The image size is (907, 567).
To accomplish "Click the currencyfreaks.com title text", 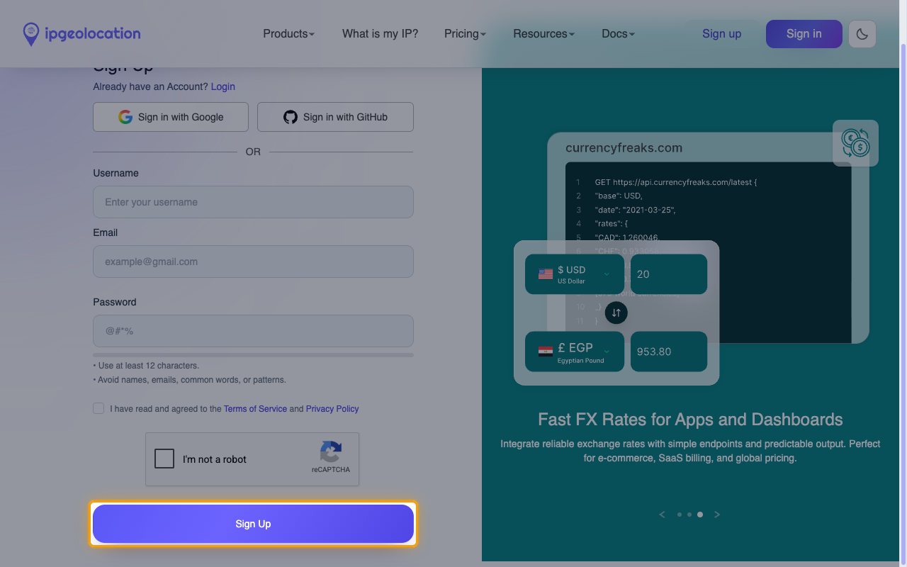I will [624, 148].
